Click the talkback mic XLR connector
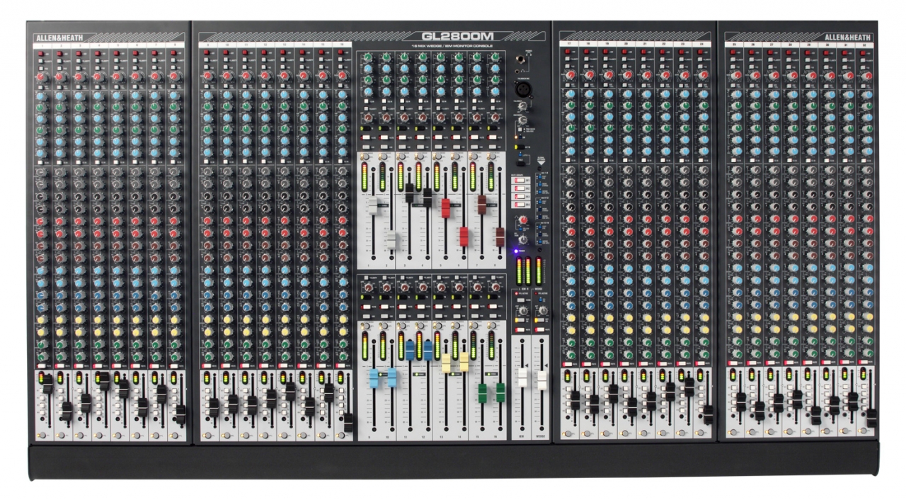This screenshot has width=906, height=500. [x=522, y=88]
